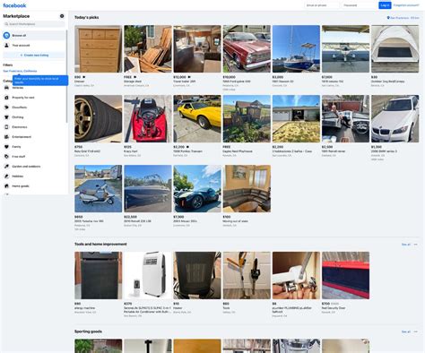Focus the Email or phone field
The image size is (425, 353).
pos(322,5)
